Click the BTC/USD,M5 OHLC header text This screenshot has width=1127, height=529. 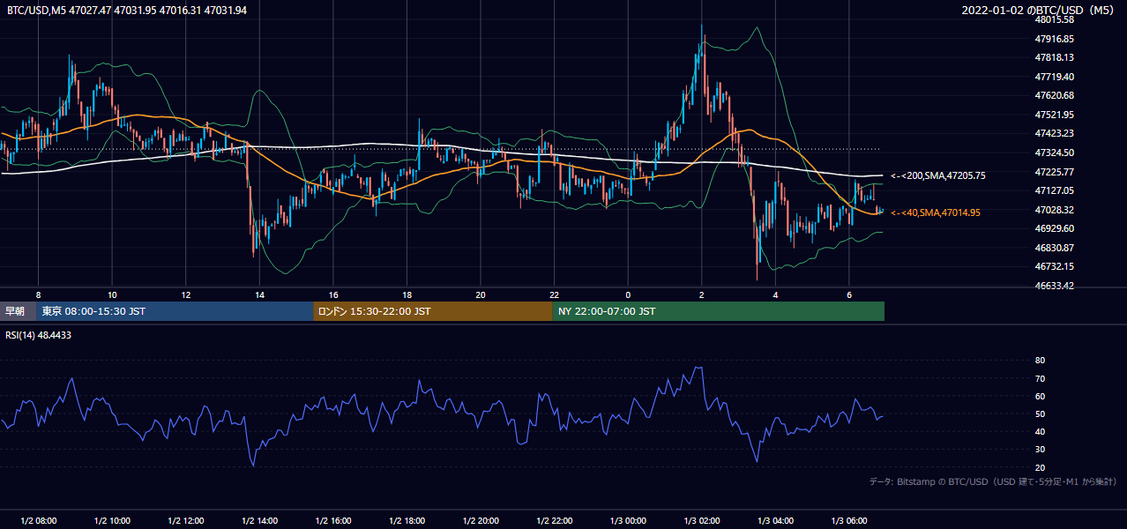127,10
